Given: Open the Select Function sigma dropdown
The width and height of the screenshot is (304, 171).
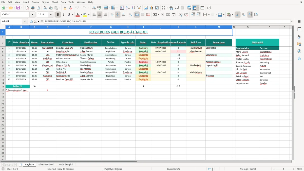Looking at the screenshot, I should coord(38,21).
